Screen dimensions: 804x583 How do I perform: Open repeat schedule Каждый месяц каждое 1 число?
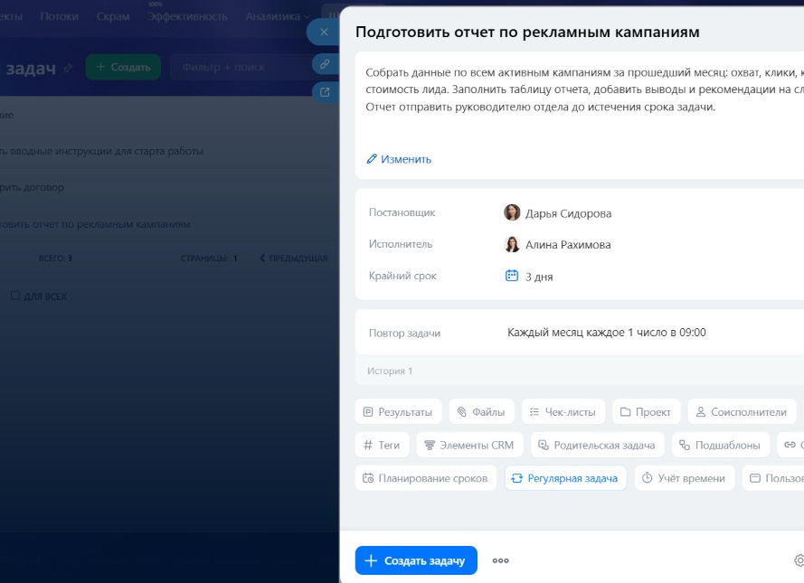pyautogui.click(x=606, y=333)
